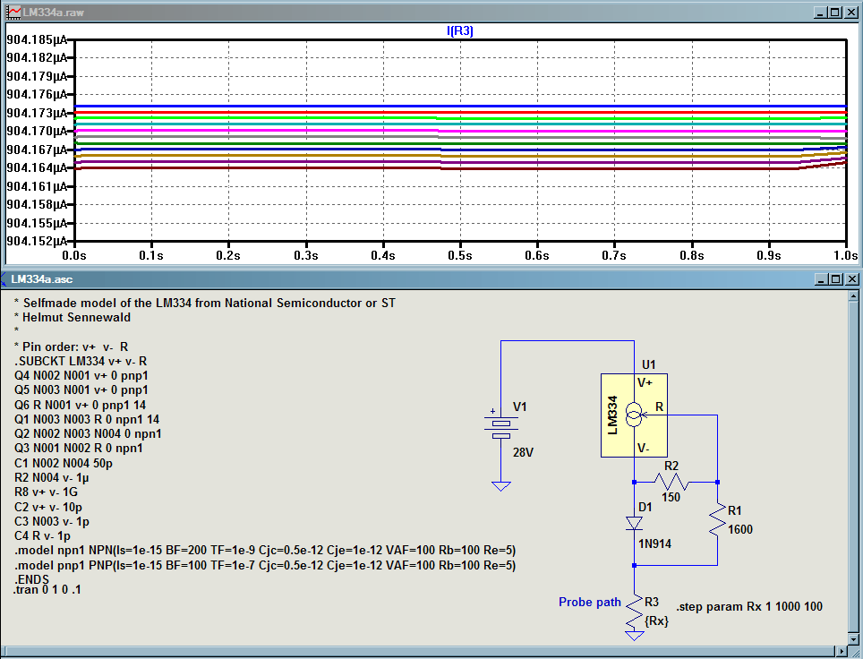
Task: Click the 'R2 N004 v- 1µ' line
Action: pos(52,478)
